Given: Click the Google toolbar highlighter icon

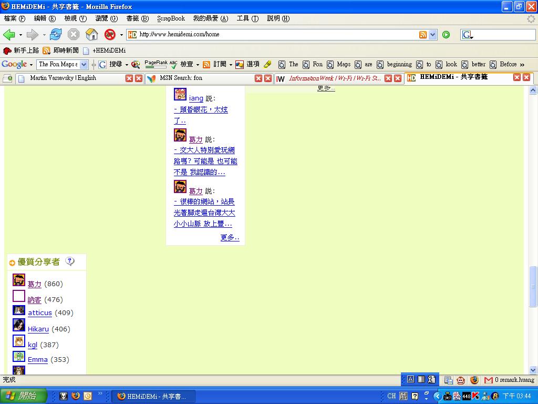Looking at the screenshot, I should tap(267, 64).
